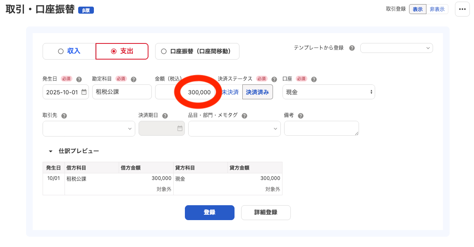Click the help icon next to 備考
The height and width of the screenshot is (247, 474).
(x=301, y=115)
